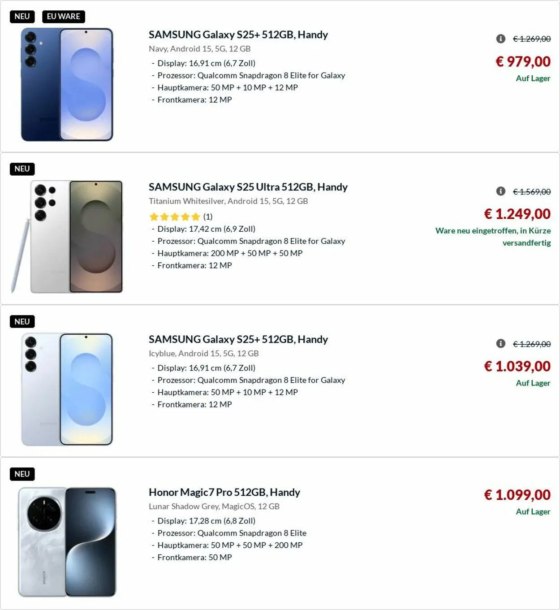Click the €1.249,00 price of S25 Ultra
This screenshot has width=560, height=610.
pyautogui.click(x=517, y=214)
